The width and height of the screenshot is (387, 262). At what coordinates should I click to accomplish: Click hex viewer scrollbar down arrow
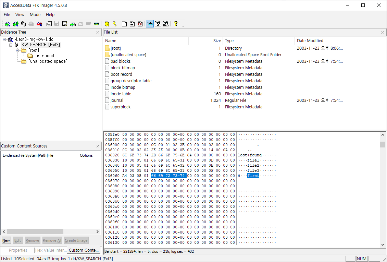(383, 245)
